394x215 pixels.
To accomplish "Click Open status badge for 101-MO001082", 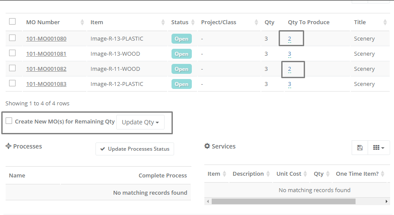I will [182, 69].
